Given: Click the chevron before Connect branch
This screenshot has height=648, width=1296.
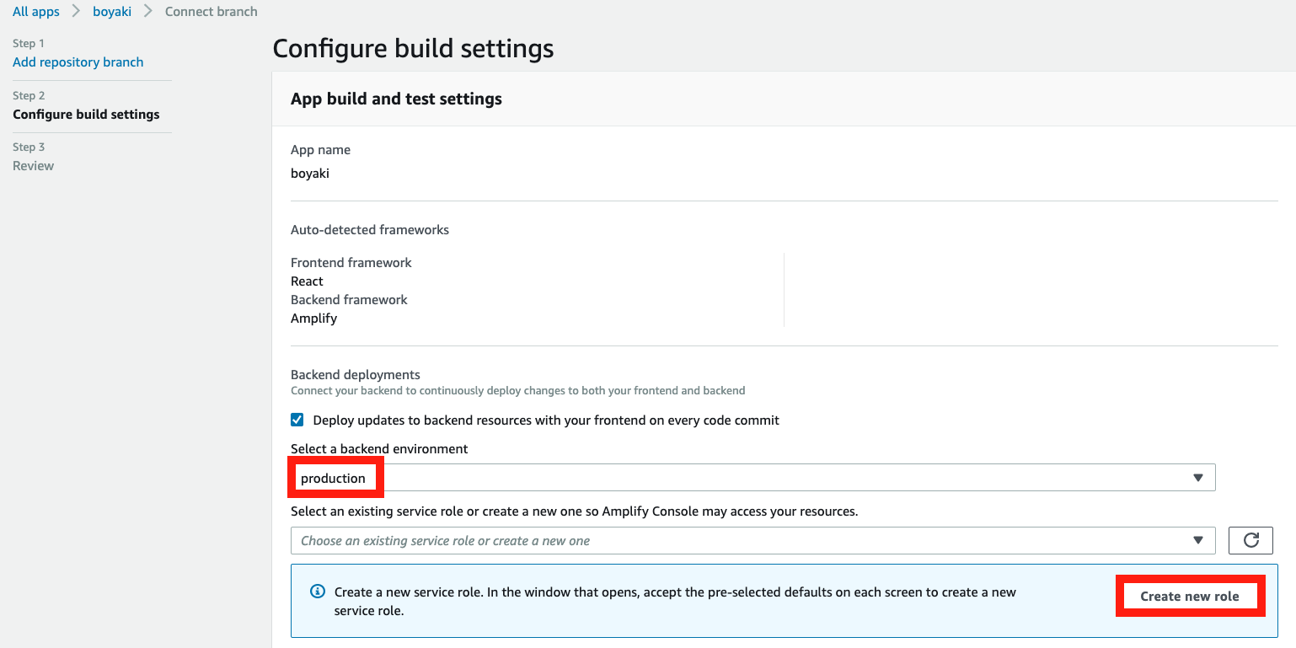Looking at the screenshot, I should (x=148, y=12).
